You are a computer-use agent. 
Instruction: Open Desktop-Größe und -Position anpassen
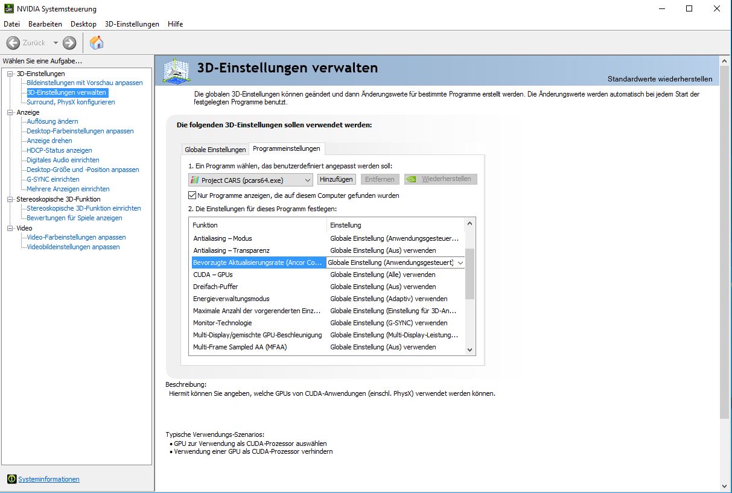pos(83,170)
